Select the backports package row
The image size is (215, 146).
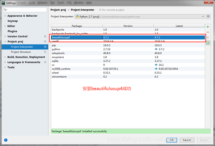click(x=128, y=30)
